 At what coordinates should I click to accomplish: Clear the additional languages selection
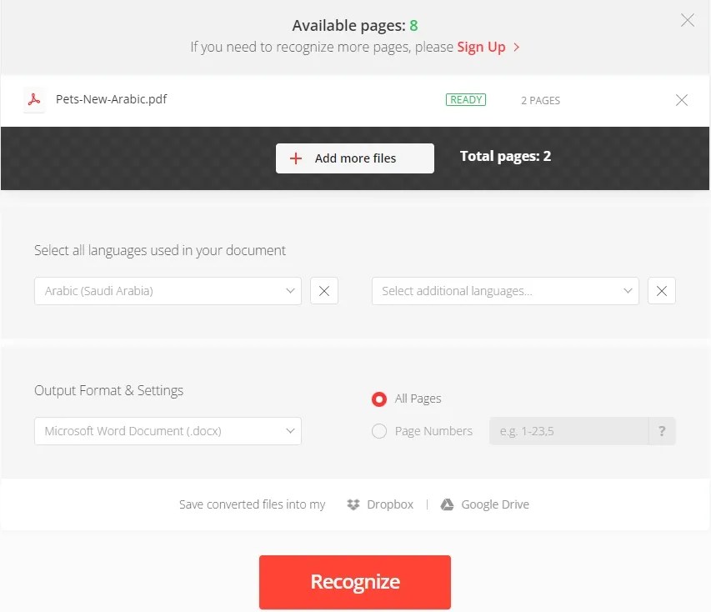coord(662,290)
